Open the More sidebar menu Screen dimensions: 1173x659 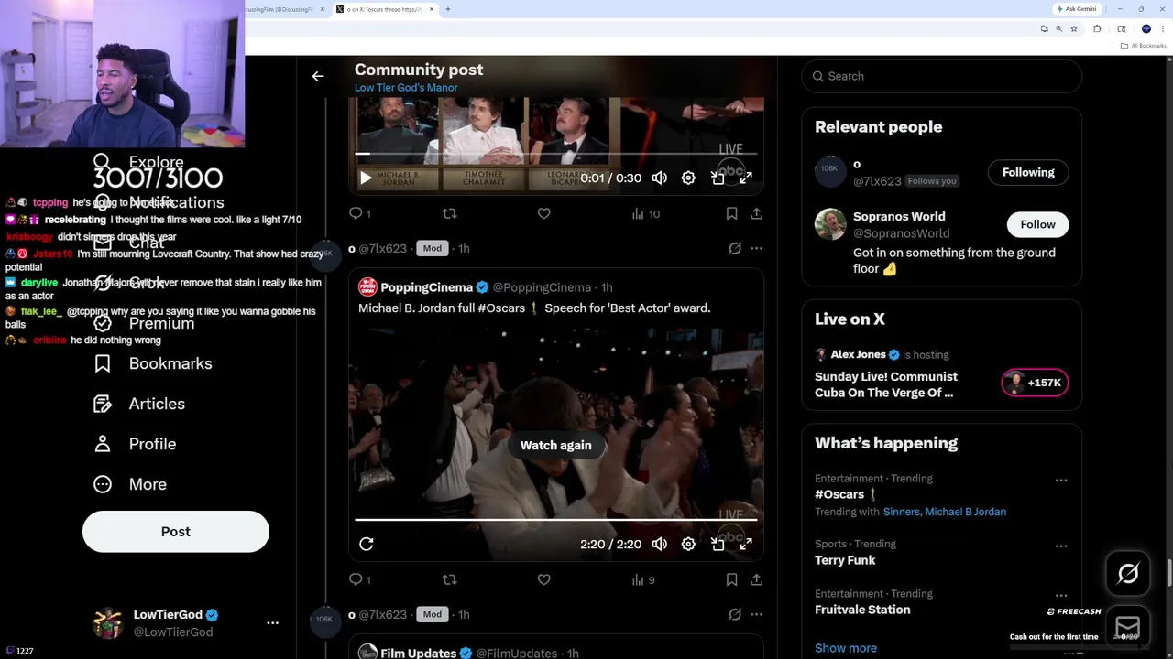130,484
